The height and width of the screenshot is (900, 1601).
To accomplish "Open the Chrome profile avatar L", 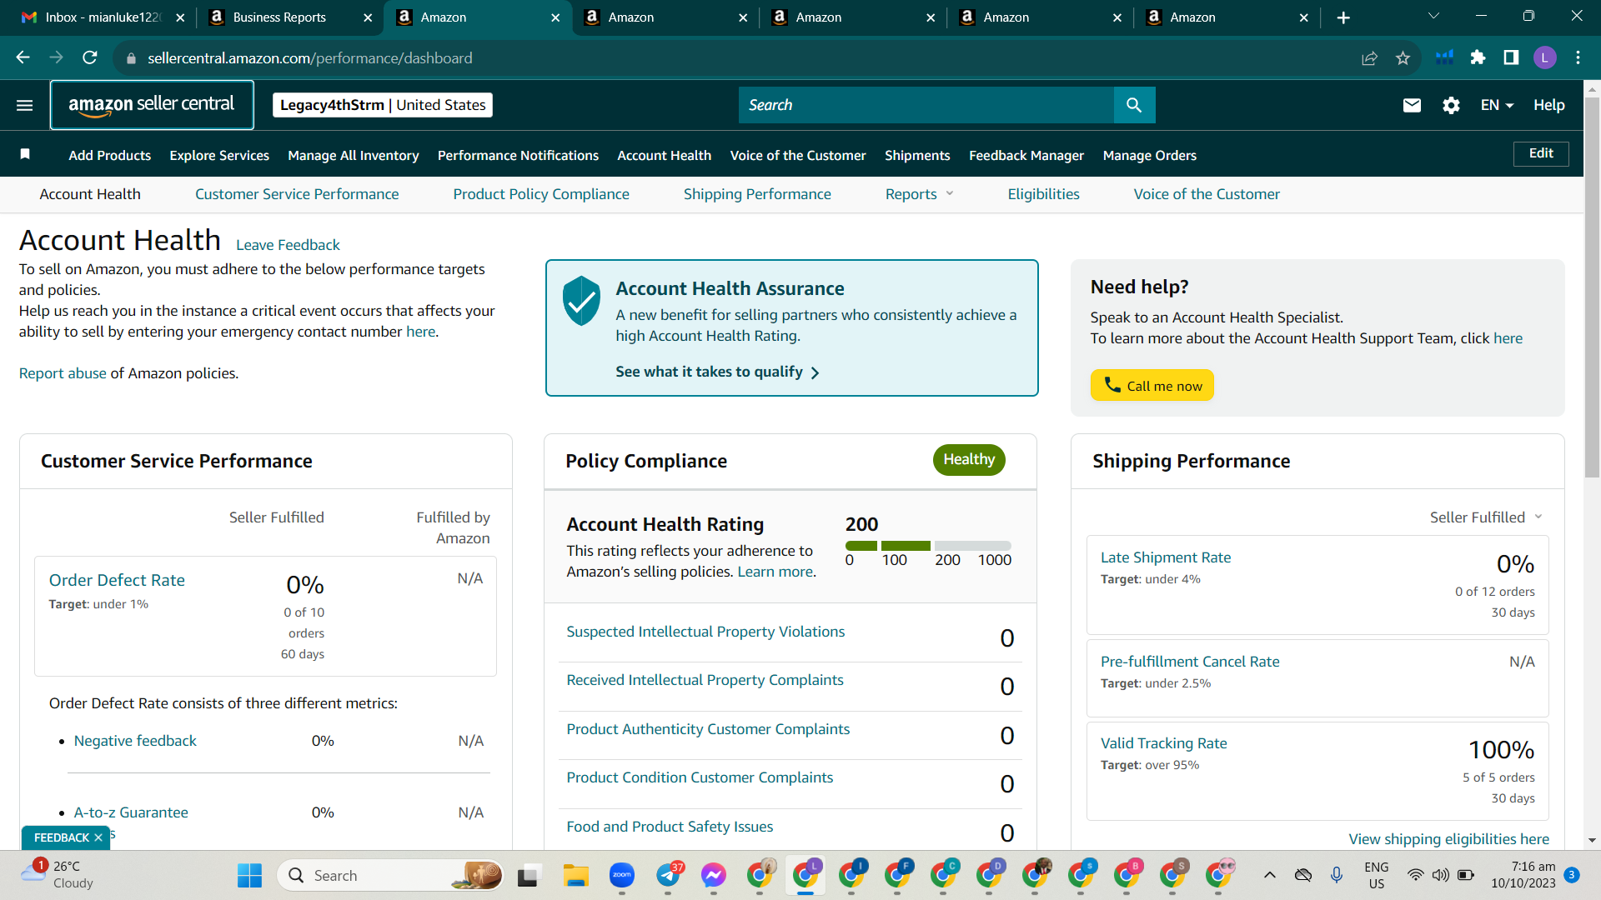I will (x=1545, y=57).
